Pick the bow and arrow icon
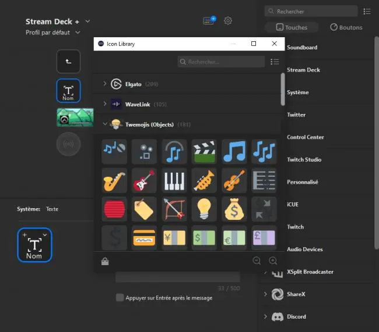Image resolution: width=379 pixels, height=332 pixels. tap(174, 209)
